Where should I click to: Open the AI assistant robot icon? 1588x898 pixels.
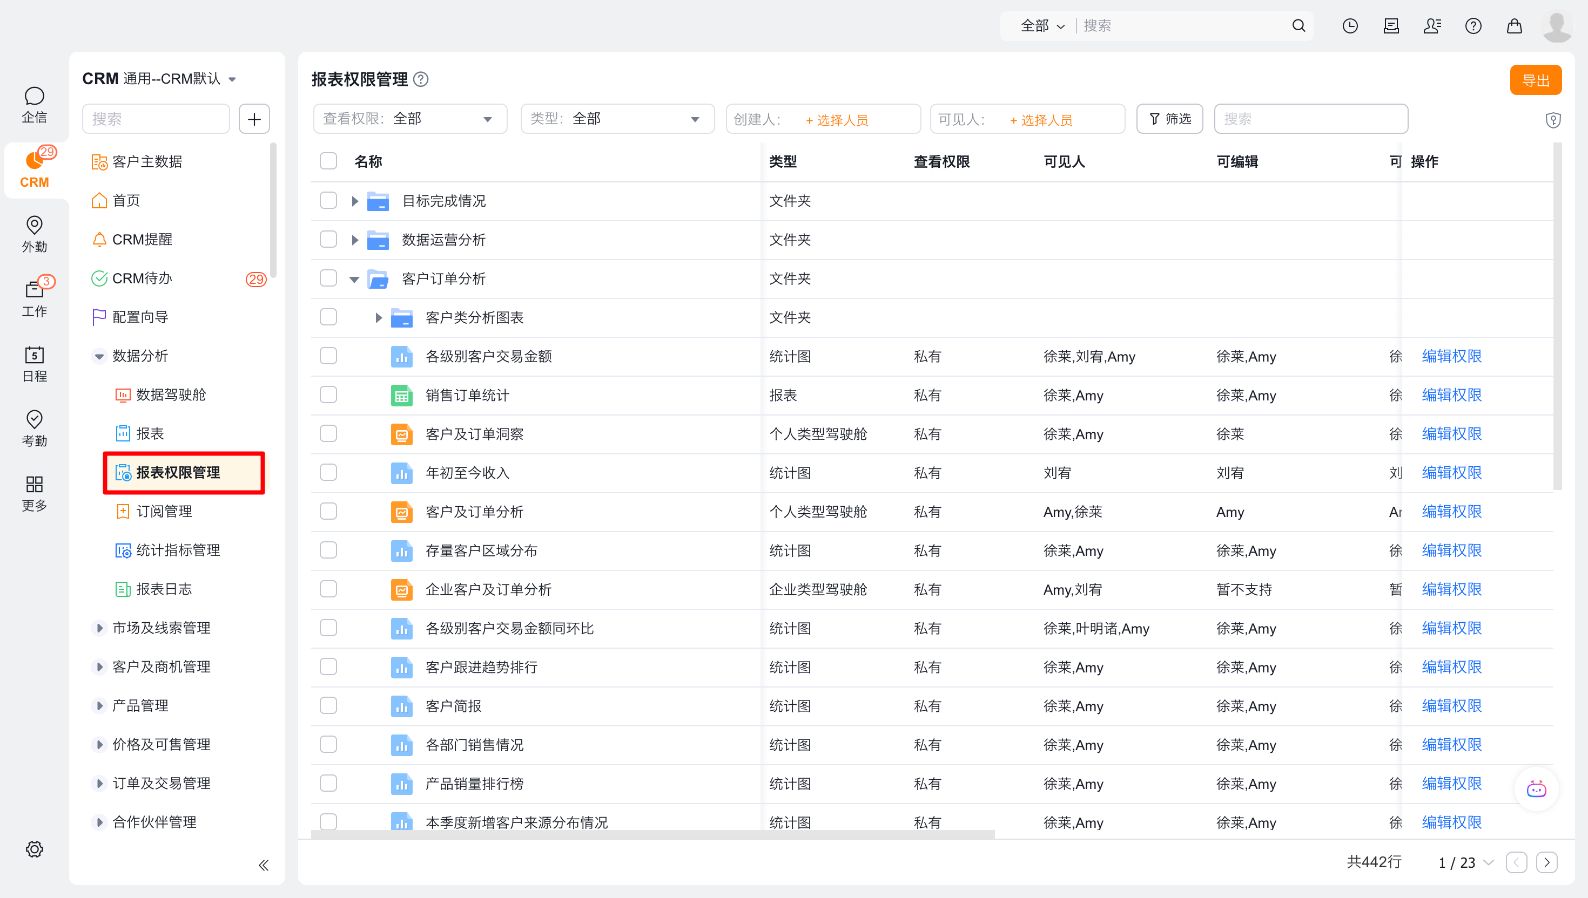pos(1536,789)
